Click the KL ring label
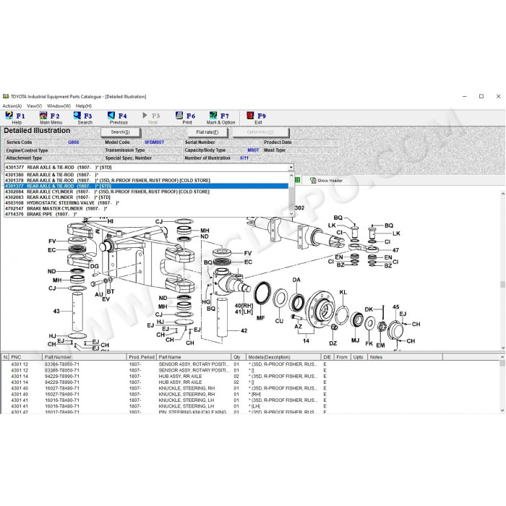 343,292
